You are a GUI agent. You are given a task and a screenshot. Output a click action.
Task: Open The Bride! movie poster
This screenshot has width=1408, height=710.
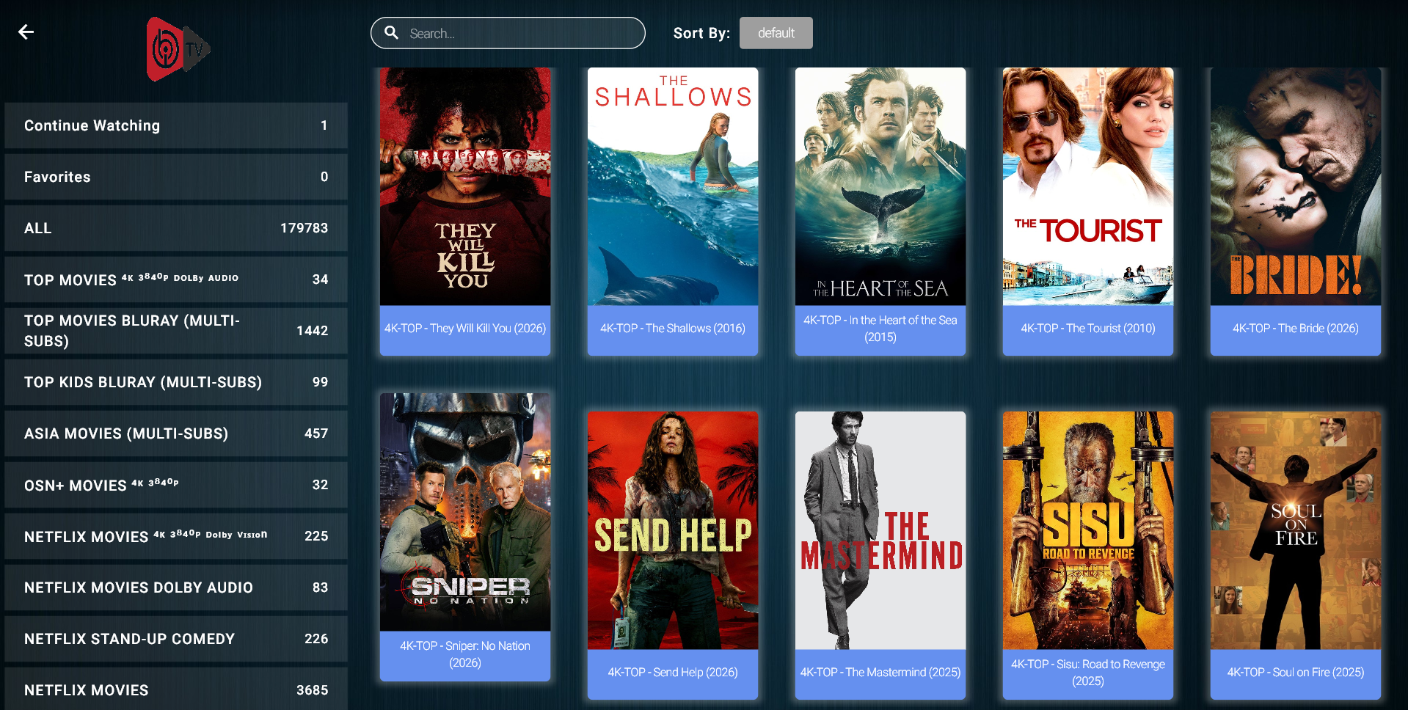(x=1296, y=186)
